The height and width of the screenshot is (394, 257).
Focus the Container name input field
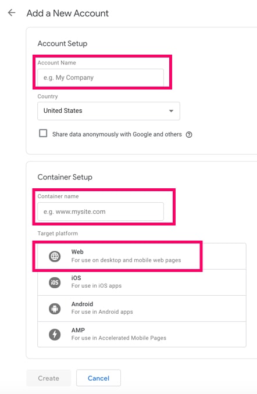(101, 212)
